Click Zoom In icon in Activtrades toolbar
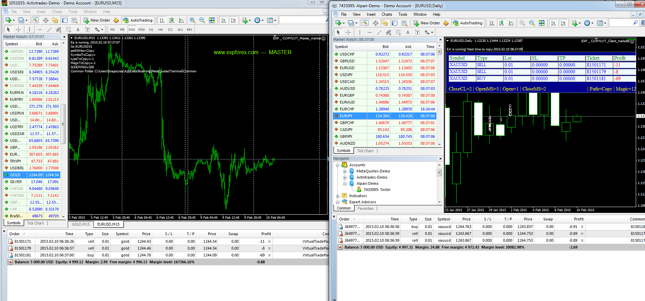The height and width of the screenshot is (301, 645). point(193,20)
